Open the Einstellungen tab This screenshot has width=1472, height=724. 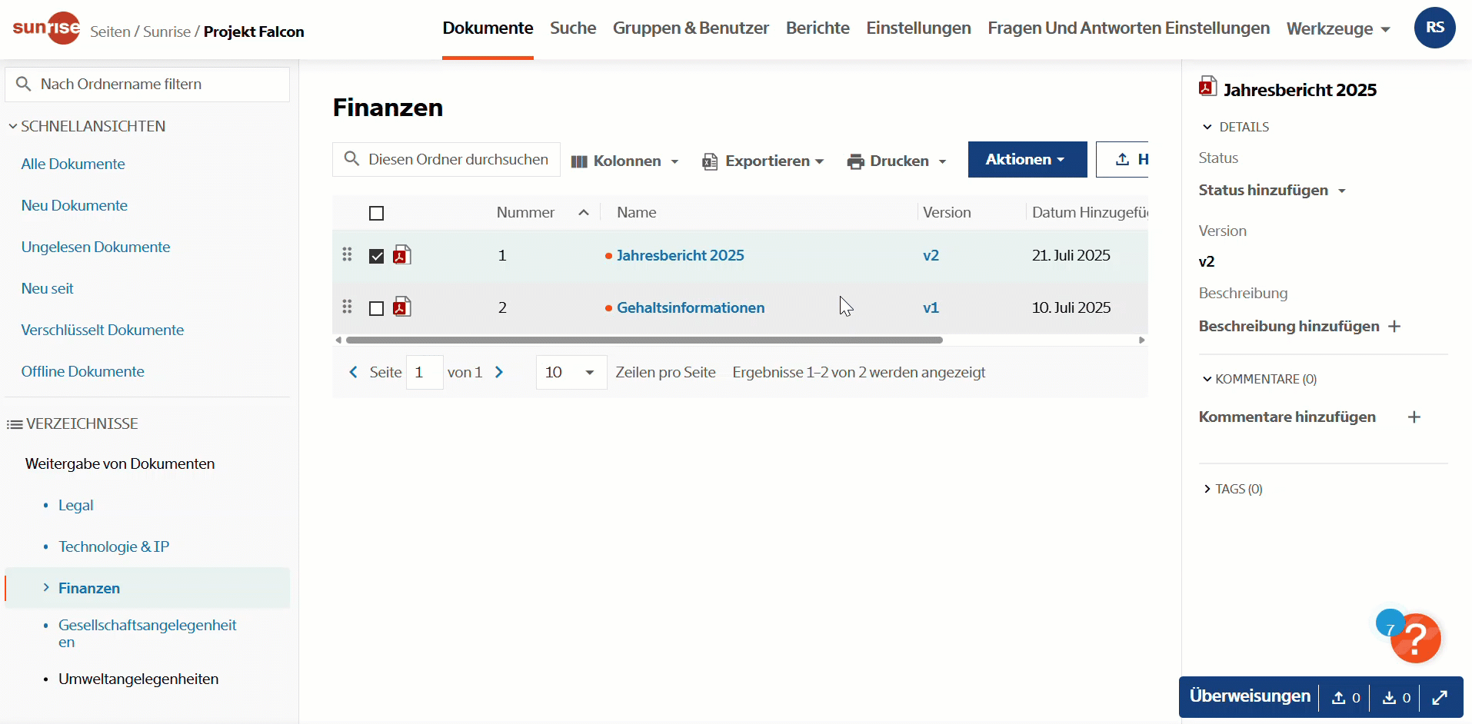[x=918, y=28]
